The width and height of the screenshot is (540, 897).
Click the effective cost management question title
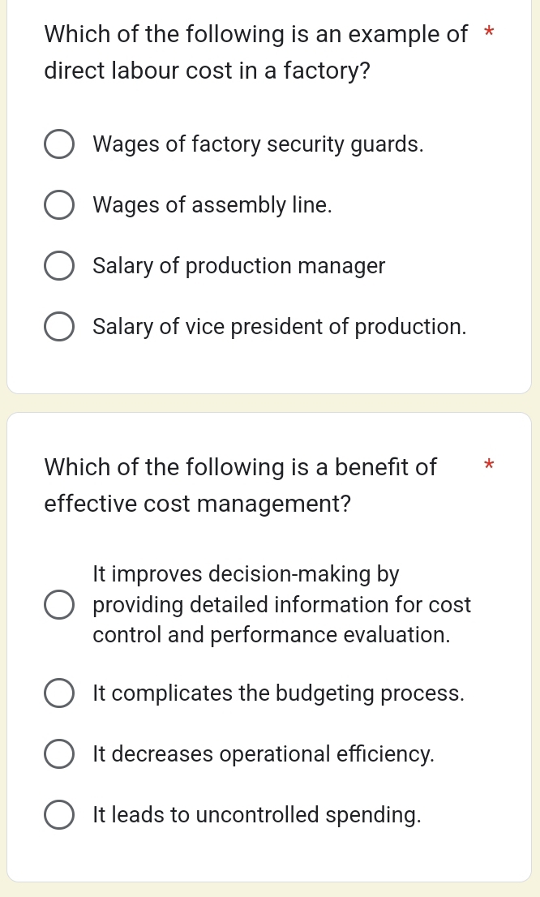click(x=241, y=485)
